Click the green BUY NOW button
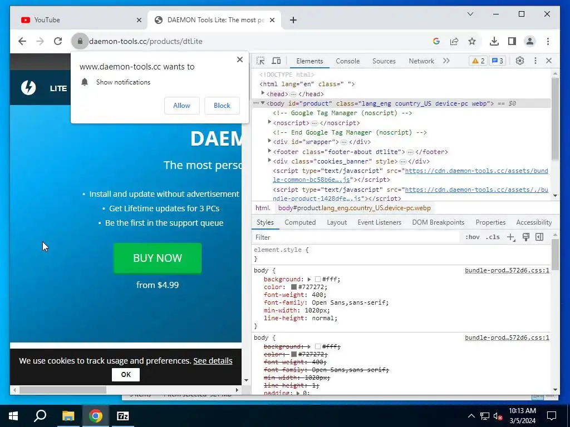The height and width of the screenshot is (427, 570). tap(158, 258)
